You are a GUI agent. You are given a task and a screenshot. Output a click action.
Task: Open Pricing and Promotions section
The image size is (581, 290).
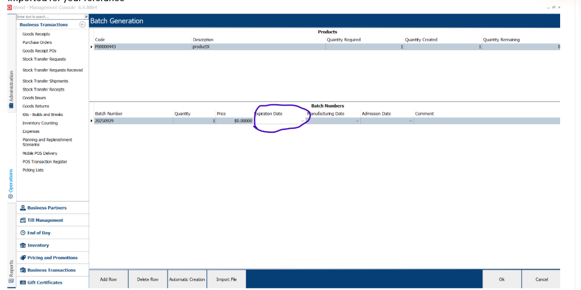click(x=52, y=258)
